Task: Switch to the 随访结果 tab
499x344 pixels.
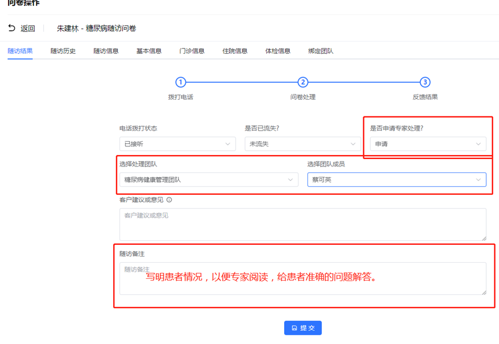Action: (20, 51)
